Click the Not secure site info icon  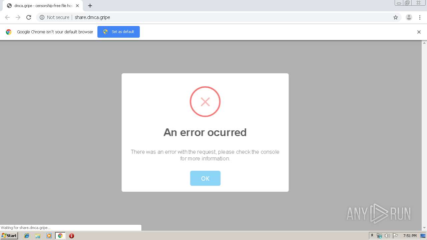pos(42,17)
